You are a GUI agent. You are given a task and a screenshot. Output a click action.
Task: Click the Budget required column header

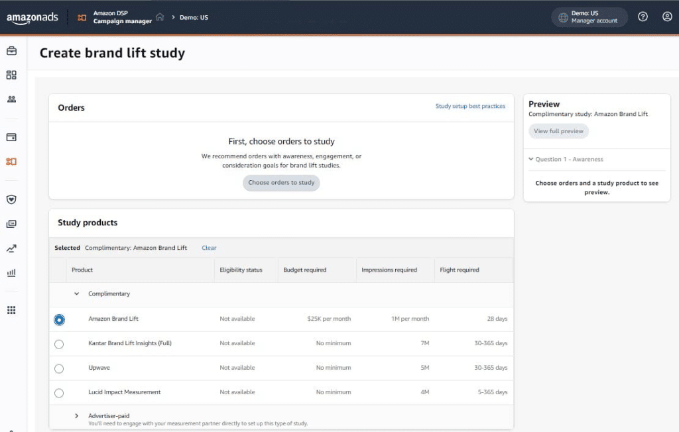[305, 270]
